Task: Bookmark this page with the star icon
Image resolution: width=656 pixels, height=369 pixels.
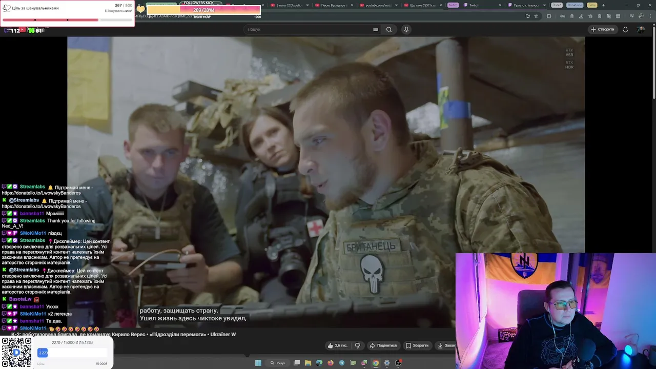Action: (536, 16)
